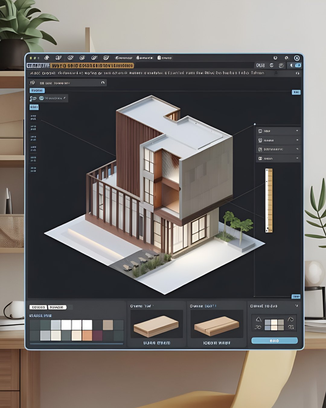Click the blue button in bottom-right panel
Image resolution: width=326 pixels, height=408 pixels.
[x=274, y=341]
